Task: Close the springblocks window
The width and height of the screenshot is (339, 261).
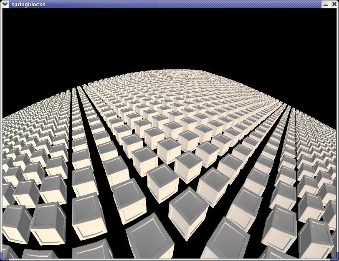Action: [334, 4]
